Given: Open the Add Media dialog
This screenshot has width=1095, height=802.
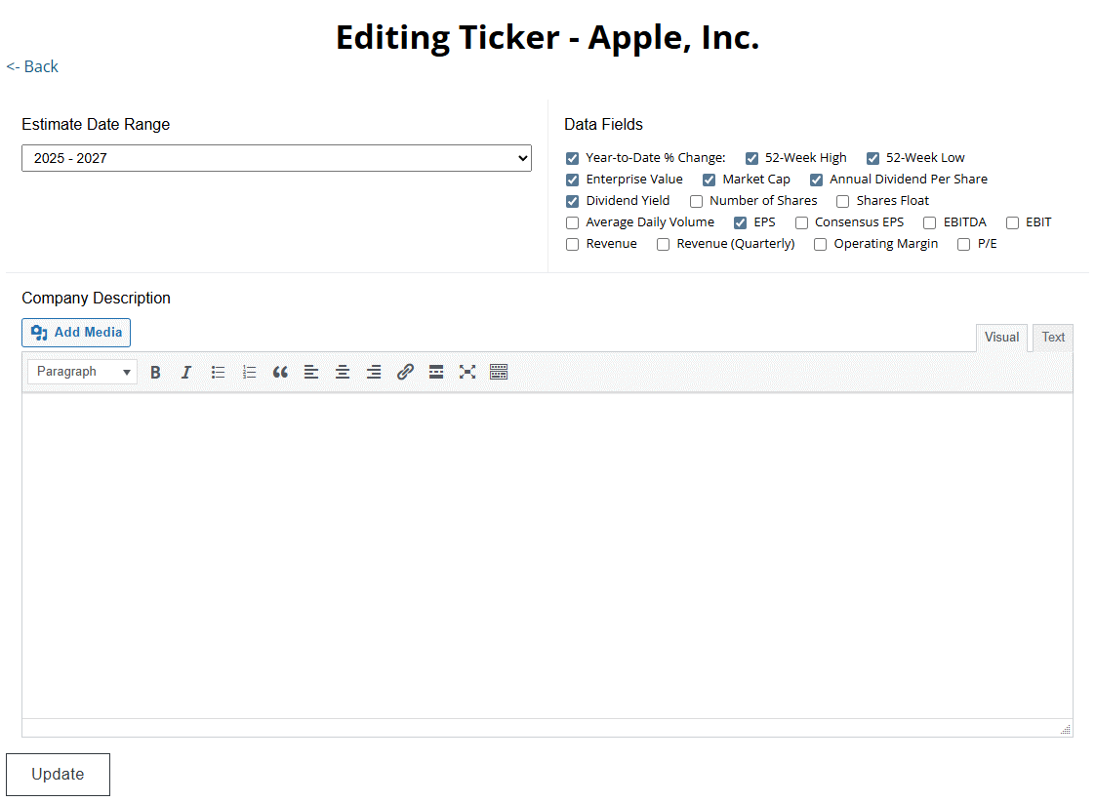Looking at the screenshot, I should [x=75, y=332].
